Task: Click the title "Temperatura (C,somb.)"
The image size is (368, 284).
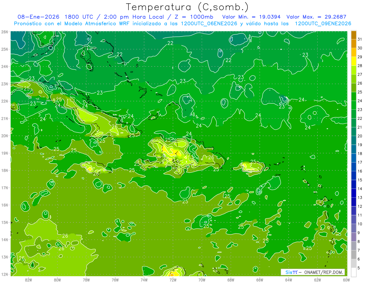Action: pos(187,7)
